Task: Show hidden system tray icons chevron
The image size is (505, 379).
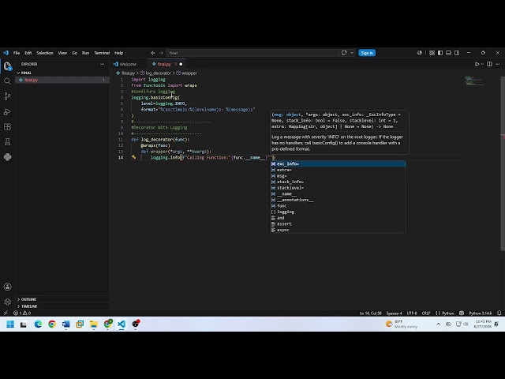Action: pyautogui.click(x=439, y=324)
